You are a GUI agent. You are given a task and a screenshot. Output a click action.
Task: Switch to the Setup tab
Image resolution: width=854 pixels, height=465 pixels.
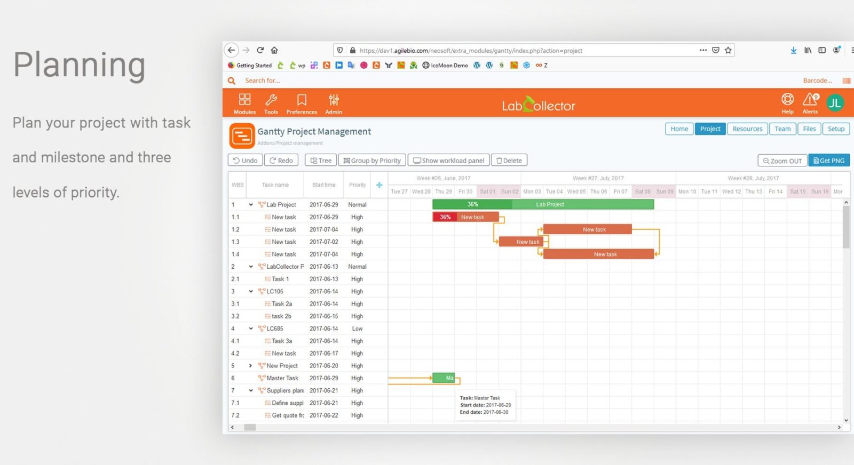click(x=836, y=129)
